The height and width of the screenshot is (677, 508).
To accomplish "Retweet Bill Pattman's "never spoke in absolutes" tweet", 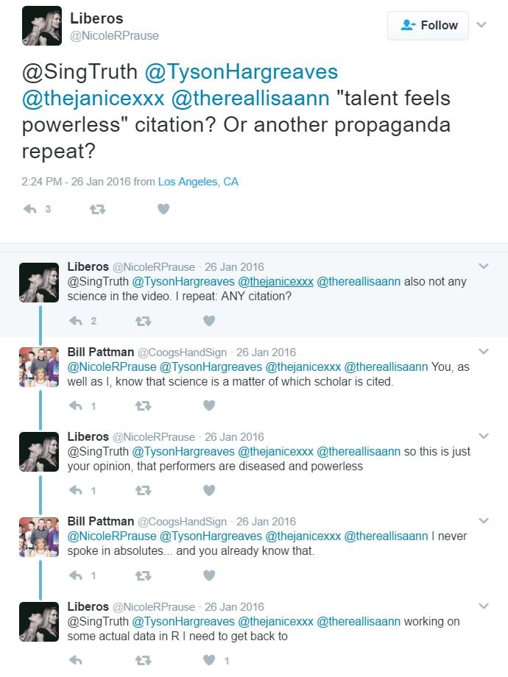I will pos(142,575).
